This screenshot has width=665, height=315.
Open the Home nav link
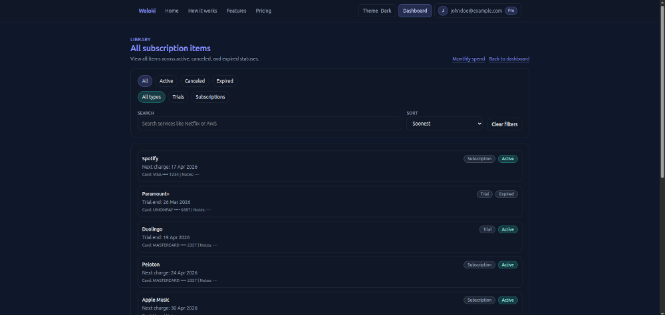pyautogui.click(x=172, y=11)
